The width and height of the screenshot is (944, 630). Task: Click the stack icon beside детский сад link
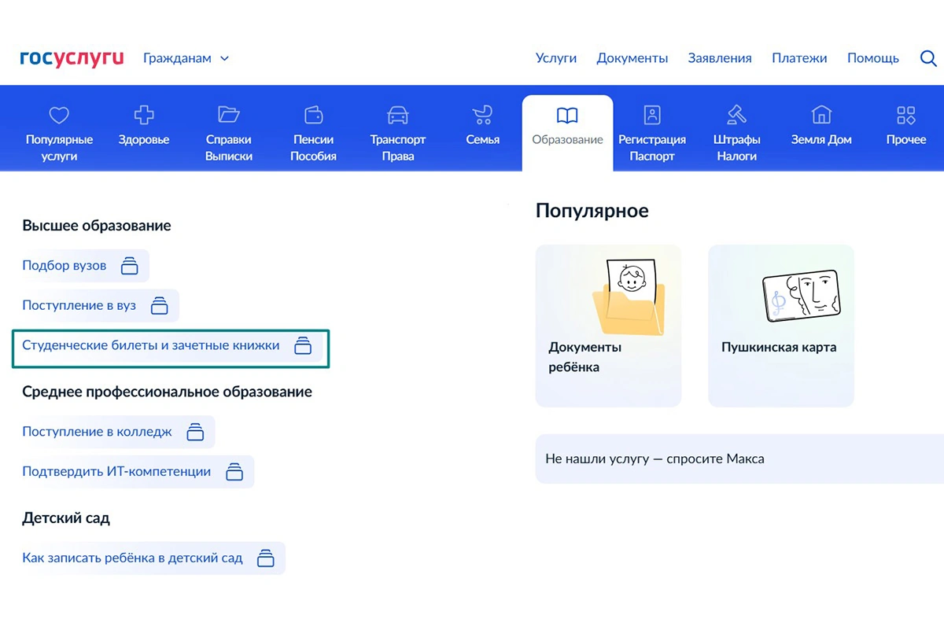point(266,558)
